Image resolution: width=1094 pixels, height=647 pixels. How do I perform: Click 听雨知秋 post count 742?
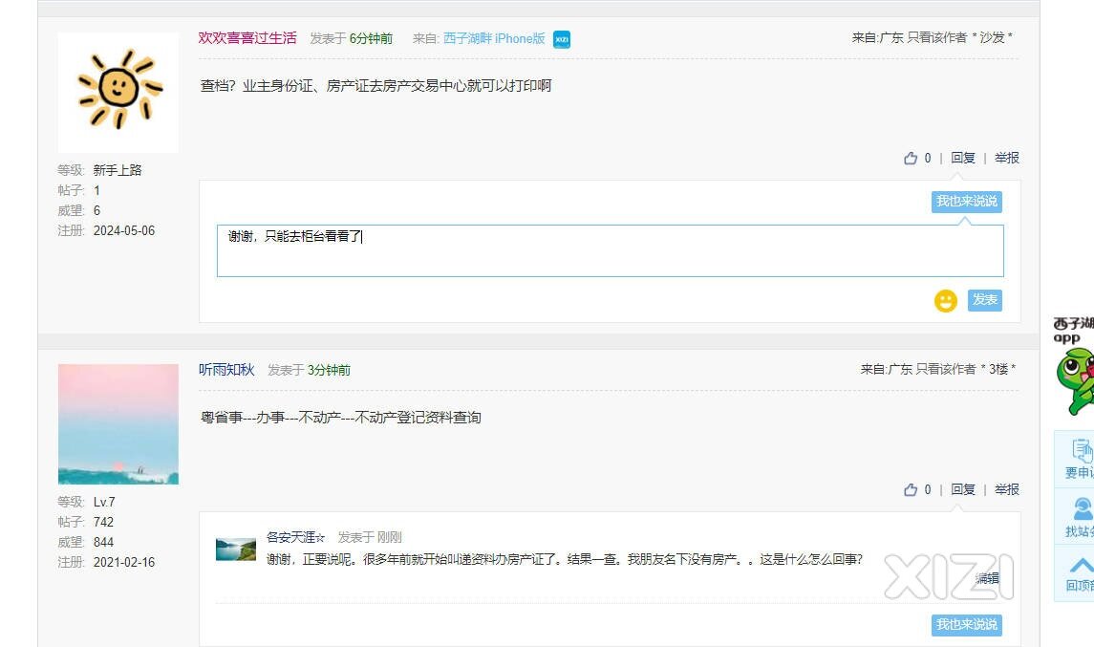click(x=103, y=522)
